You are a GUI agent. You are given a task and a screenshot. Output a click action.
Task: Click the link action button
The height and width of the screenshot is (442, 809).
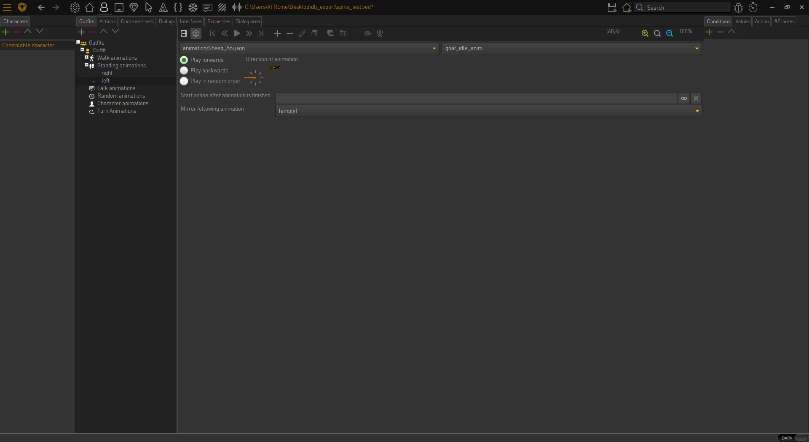click(x=684, y=99)
